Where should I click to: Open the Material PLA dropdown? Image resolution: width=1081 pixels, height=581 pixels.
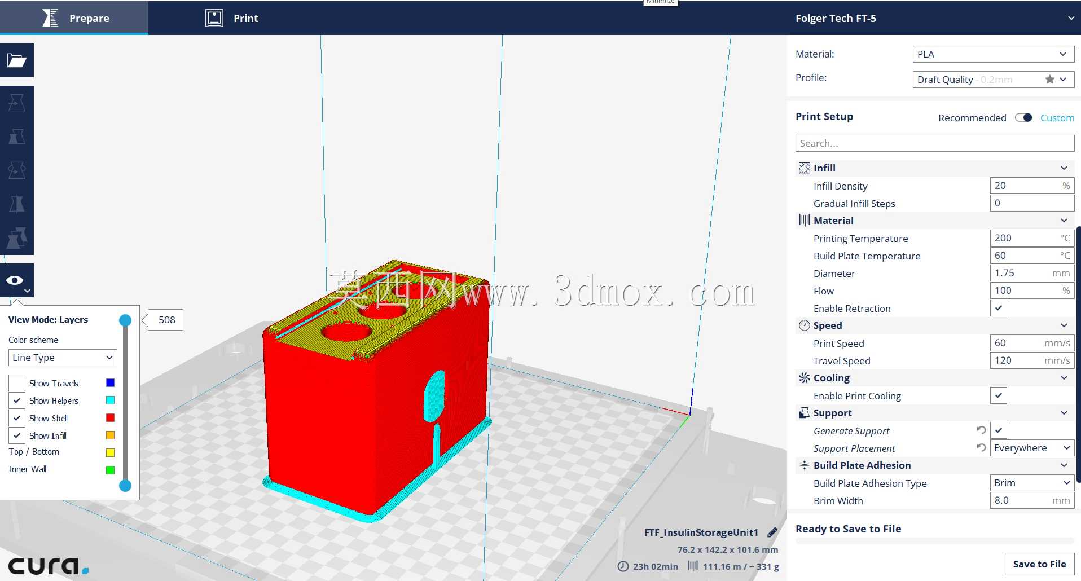click(993, 54)
